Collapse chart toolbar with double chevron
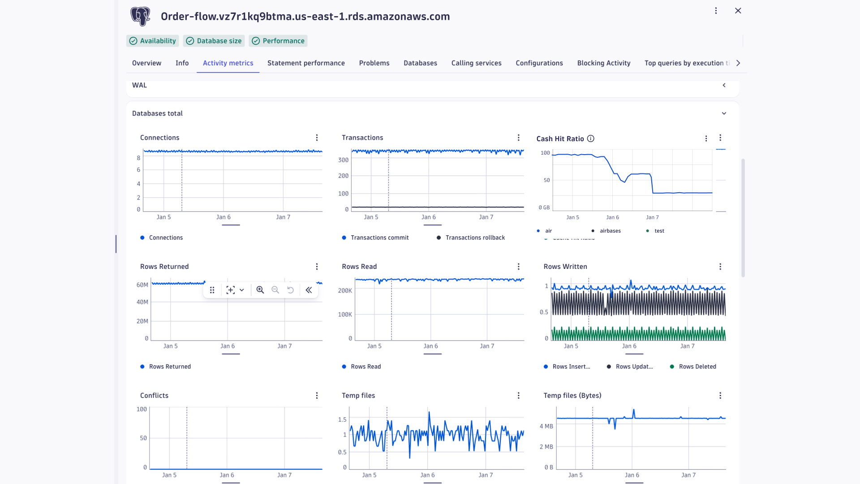Image resolution: width=860 pixels, height=484 pixels. (309, 290)
